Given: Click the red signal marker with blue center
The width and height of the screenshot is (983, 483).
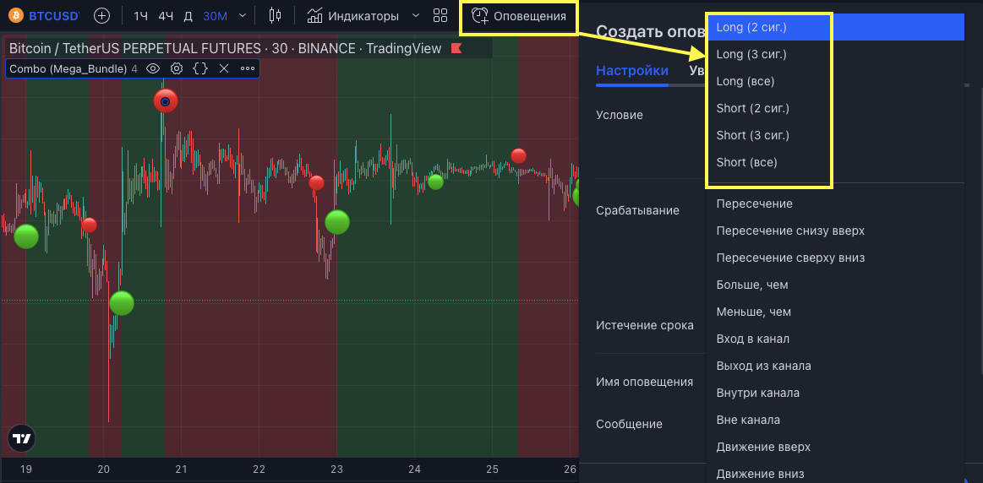Looking at the screenshot, I should pos(166,100).
